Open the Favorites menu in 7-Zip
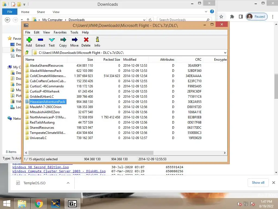The height and width of the screenshot is (209, 278). tap(60, 32)
